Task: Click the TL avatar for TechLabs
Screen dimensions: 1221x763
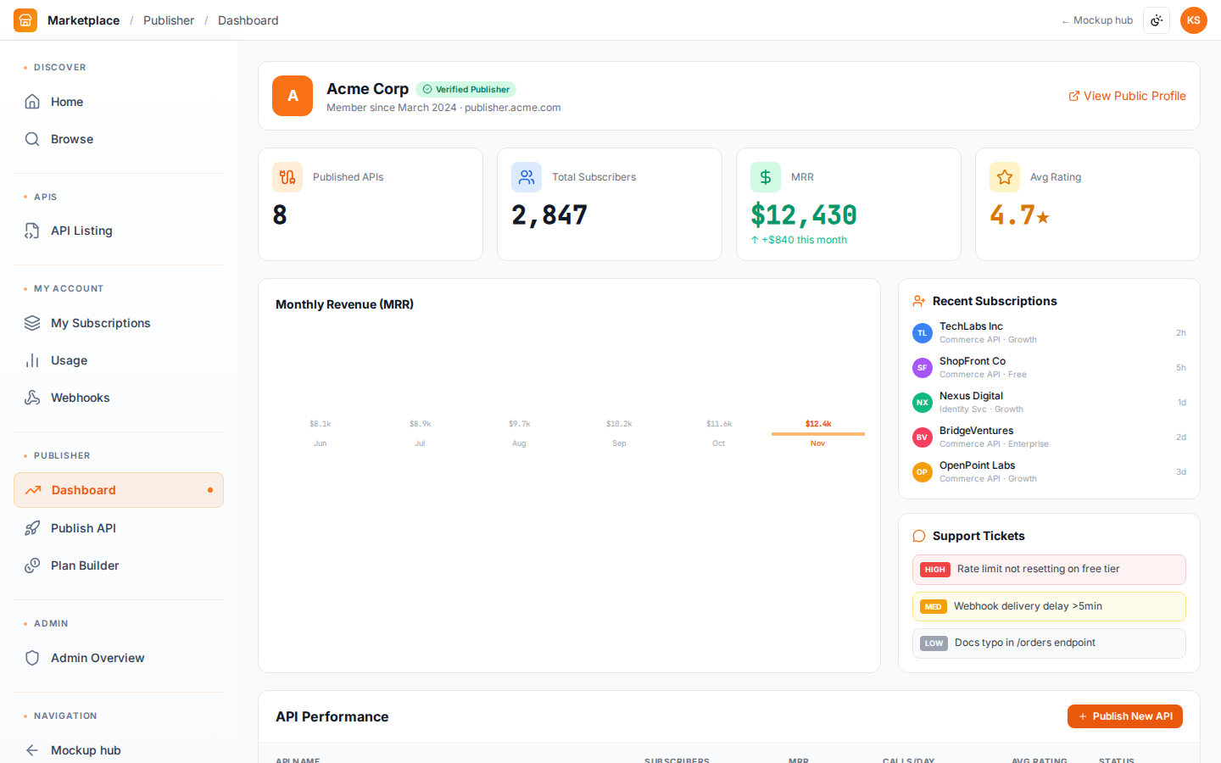Action: pos(923,333)
